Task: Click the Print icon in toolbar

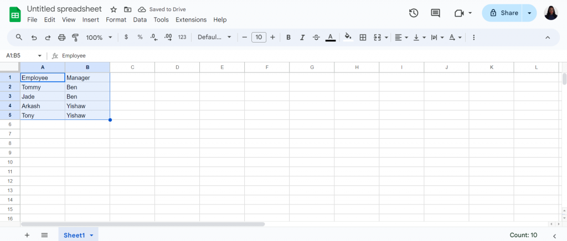Action: click(62, 38)
